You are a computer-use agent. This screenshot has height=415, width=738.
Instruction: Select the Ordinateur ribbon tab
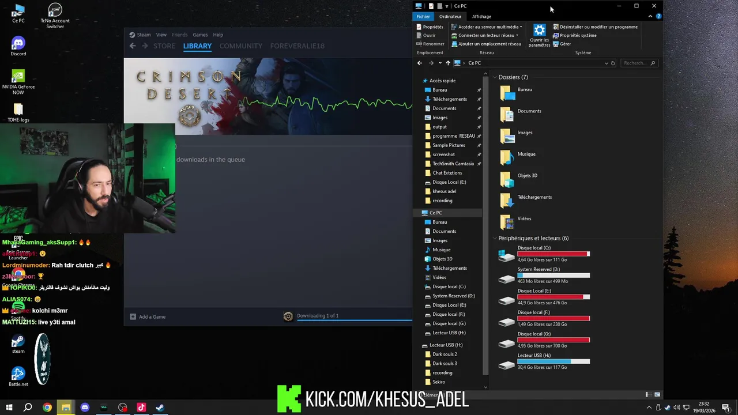(x=450, y=16)
